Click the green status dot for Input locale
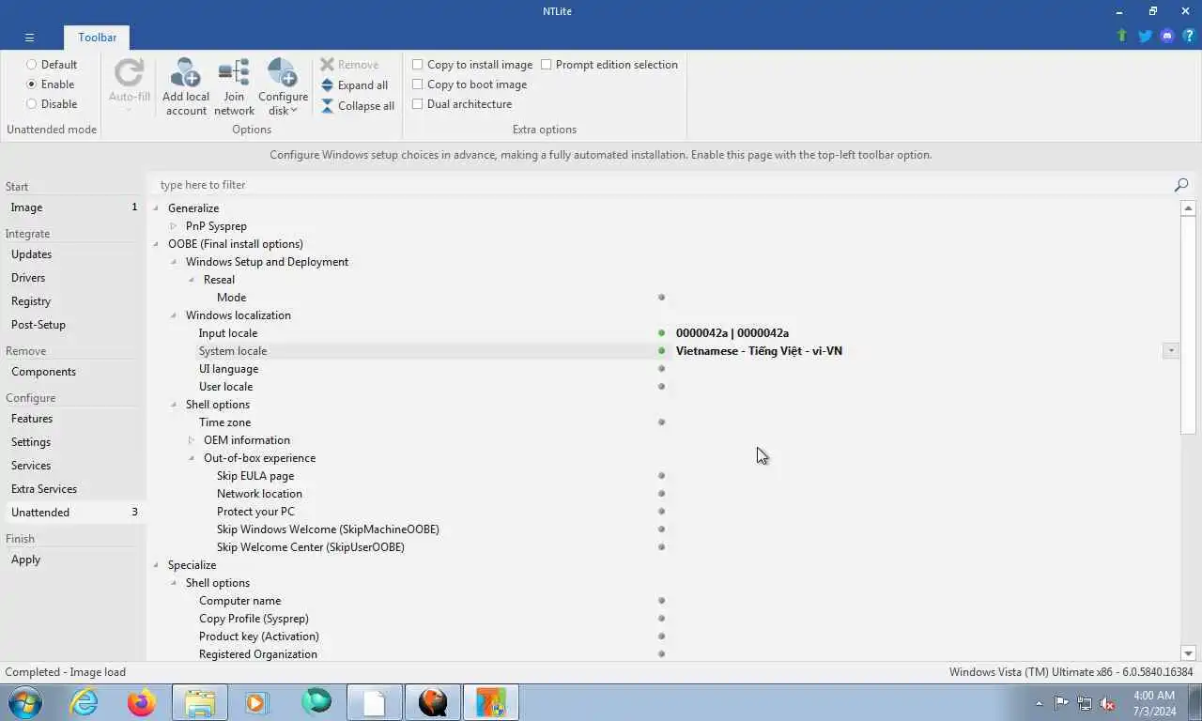This screenshot has height=721, width=1202. (x=662, y=333)
